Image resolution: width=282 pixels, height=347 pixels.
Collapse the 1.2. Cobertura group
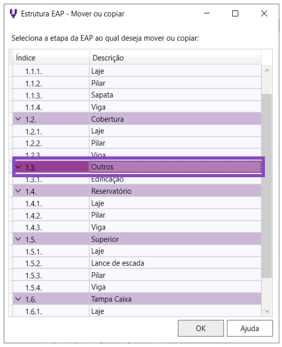pyautogui.click(x=18, y=119)
